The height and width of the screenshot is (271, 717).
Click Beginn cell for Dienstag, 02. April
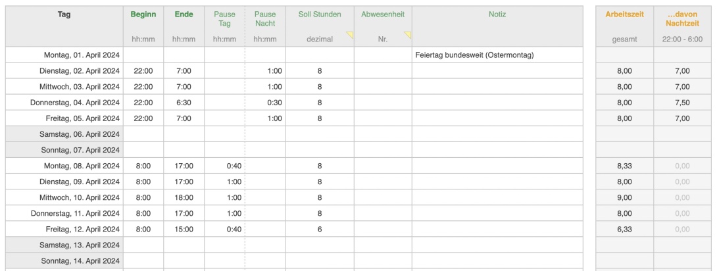click(143, 71)
